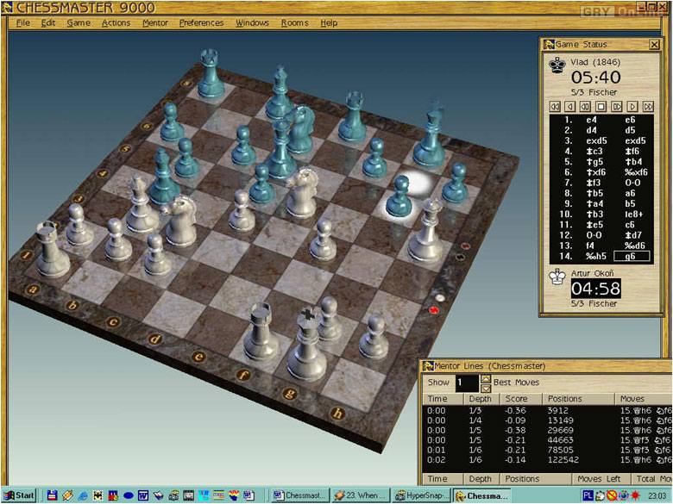This screenshot has height=504, width=673.
Task: Click the forward-pause playback button
Action: 617,106
